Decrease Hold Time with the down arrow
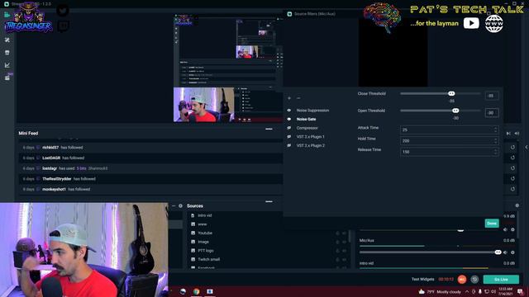The height and width of the screenshot is (297, 529). click(x=495, y=143)
